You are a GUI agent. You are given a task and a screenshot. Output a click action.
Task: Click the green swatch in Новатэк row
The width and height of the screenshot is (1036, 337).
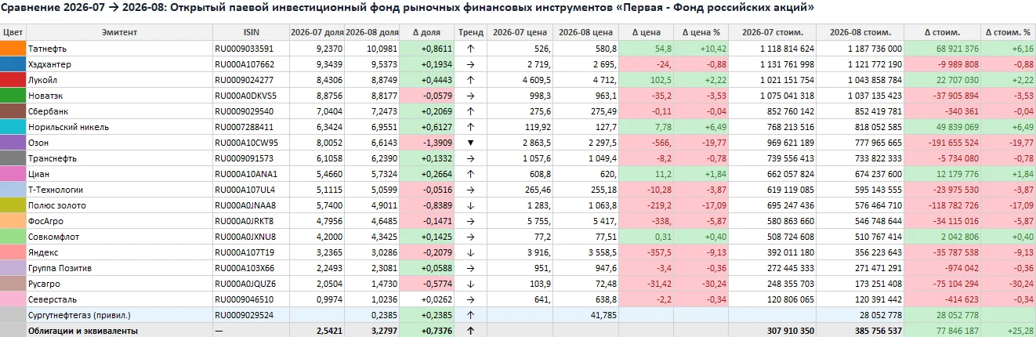[x=13, y=95]
